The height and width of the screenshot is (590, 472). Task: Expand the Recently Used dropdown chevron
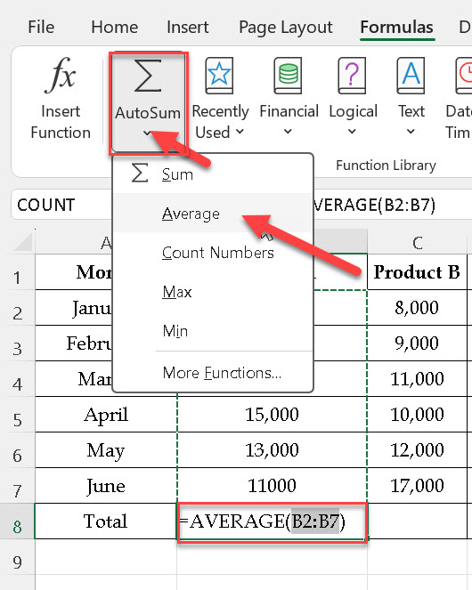(x=240, y=132)
